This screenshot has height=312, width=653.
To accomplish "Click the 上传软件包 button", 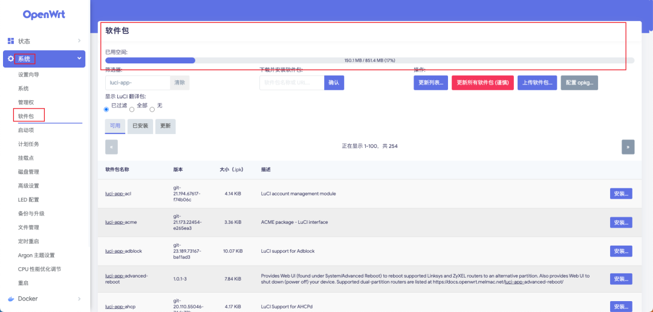I will coord(538,83).
